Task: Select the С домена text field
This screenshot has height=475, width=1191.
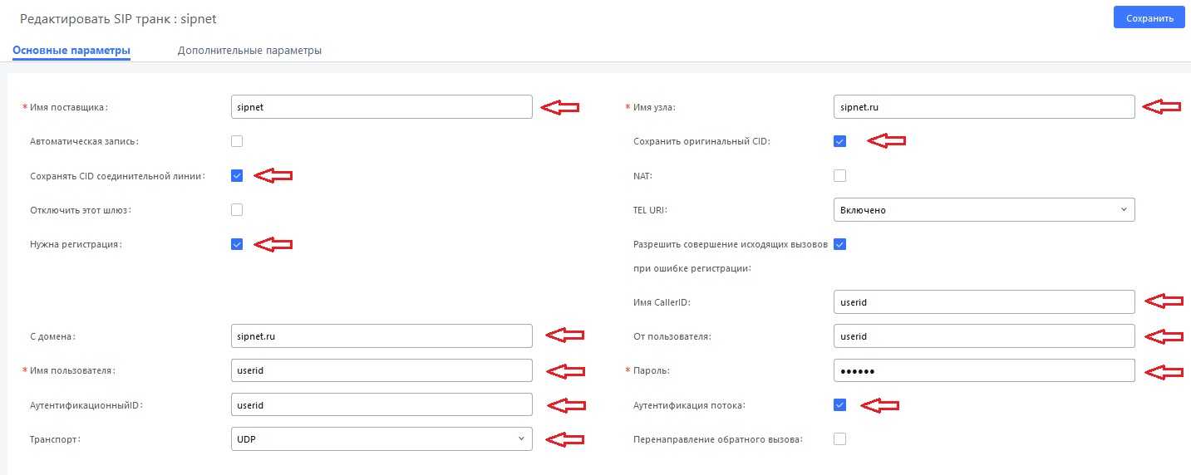Action: (x=381, y=336)
